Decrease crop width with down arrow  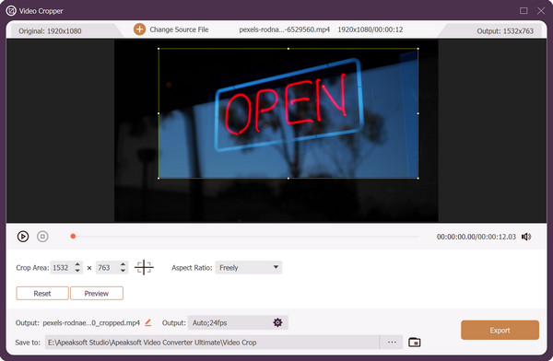[x=77, y=271]
